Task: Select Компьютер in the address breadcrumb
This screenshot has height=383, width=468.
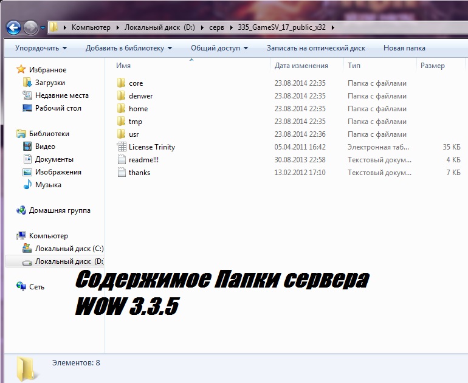Action: pos(91,27)
